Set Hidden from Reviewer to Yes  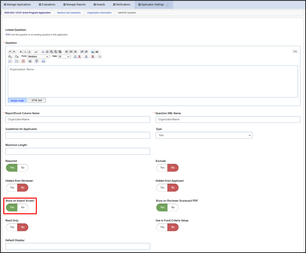pos(12,187)
